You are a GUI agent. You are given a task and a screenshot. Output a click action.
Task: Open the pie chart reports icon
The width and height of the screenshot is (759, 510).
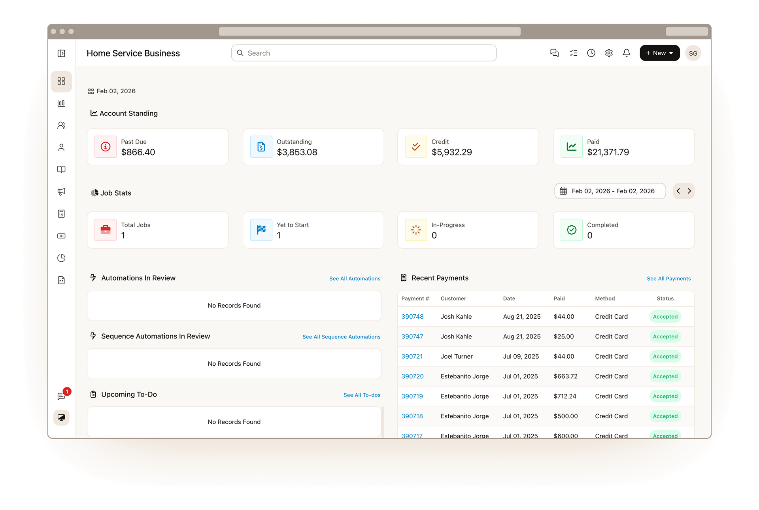[61, 258]
